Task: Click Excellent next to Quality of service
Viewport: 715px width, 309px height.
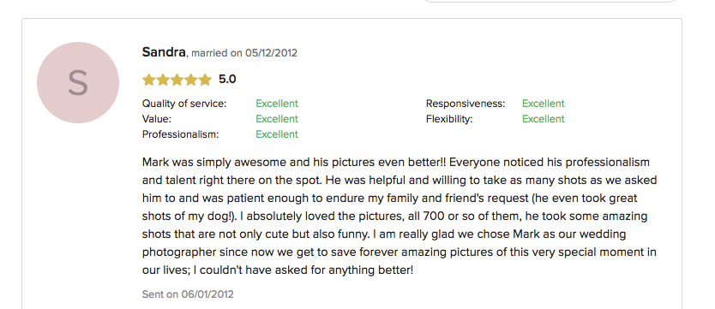Action: [277, 104]
